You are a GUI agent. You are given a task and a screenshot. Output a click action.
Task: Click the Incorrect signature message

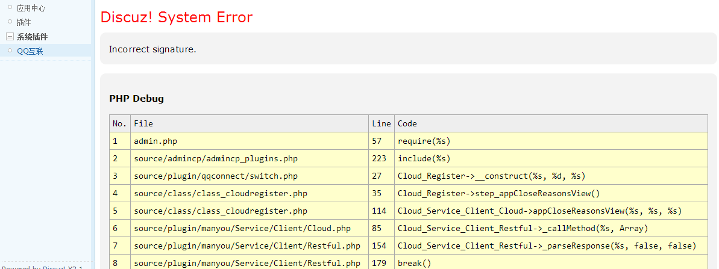(152, 49)
